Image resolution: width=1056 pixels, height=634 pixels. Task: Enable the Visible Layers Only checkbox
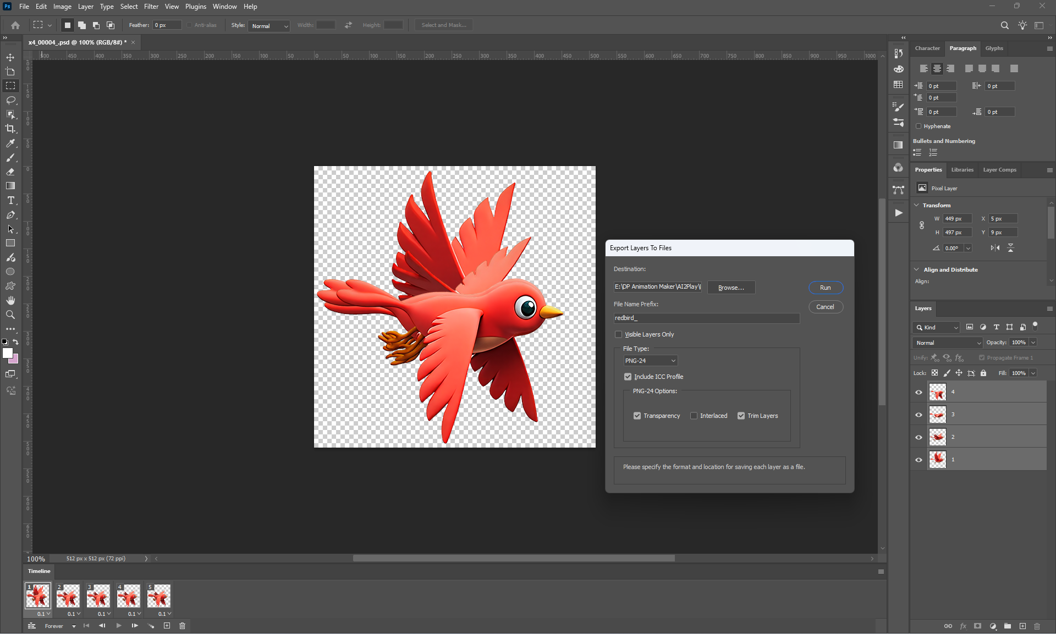coord(618,334)
